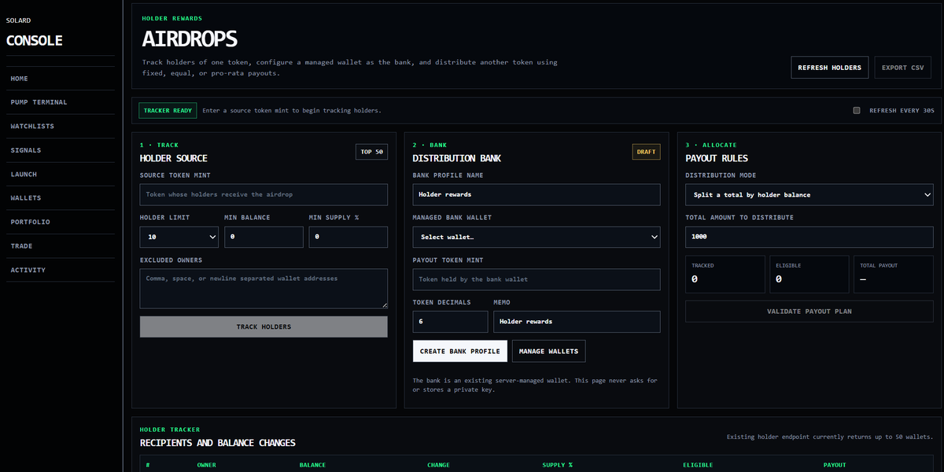Click the Refresh Holders button

[830, 68]
